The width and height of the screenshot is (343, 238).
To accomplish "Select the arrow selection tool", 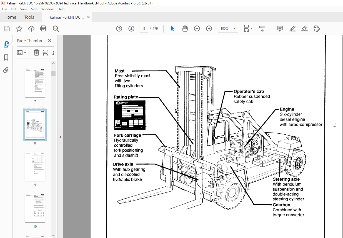I will (172, 29).
